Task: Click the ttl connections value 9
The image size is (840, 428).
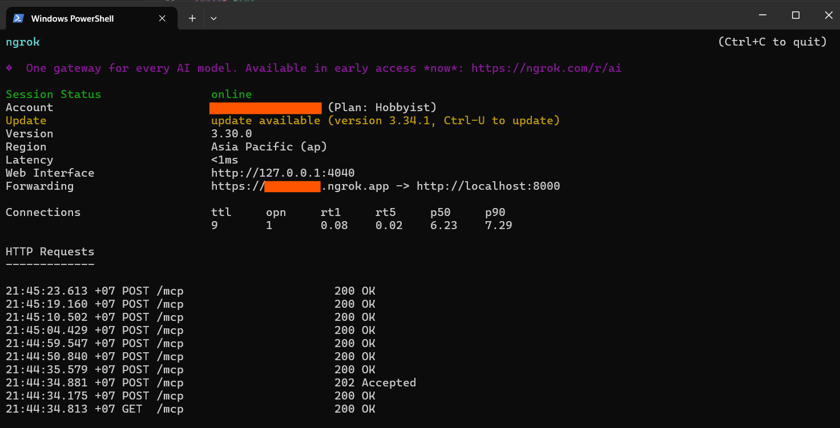Action: tap(215, 226)
